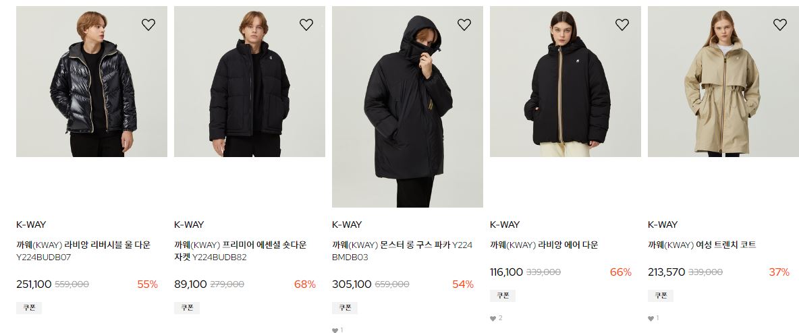Image resolution: width=799 pixels, height=333 pixels.
Task: Click likes heart under women's trench coat
Action: pyautogui.click(x=651, y=318)
